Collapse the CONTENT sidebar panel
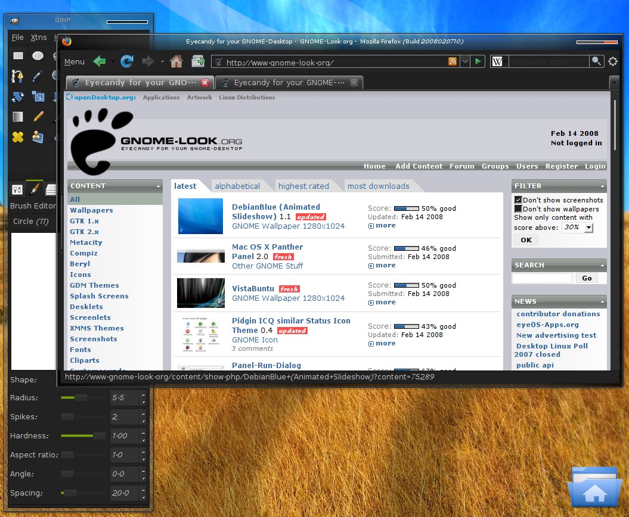The height and width of the screenshot is (517, 629). pyautogui.click(x=158, y=186)
